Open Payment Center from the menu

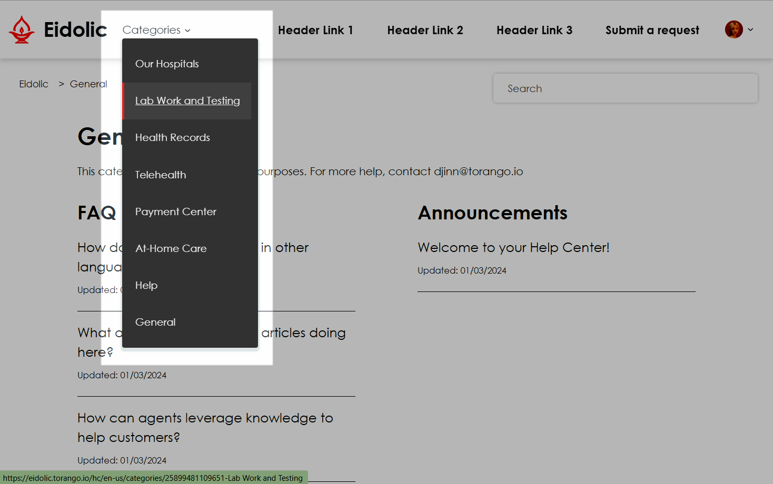tap(175, 211)
